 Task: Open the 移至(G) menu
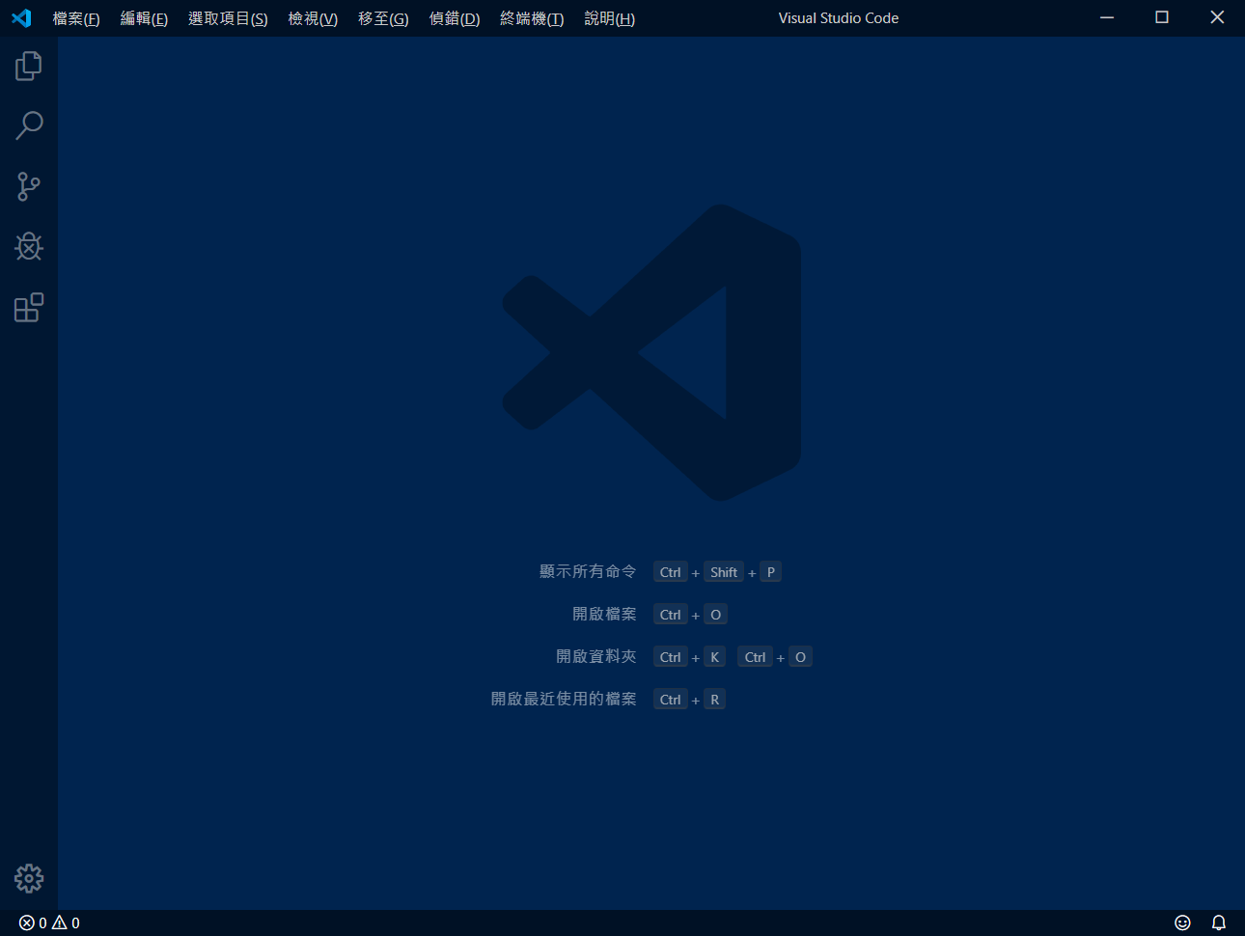[x=383, y=18]
